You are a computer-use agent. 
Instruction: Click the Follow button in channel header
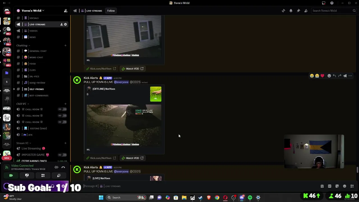pyautogui.click(x=111, y=11)
